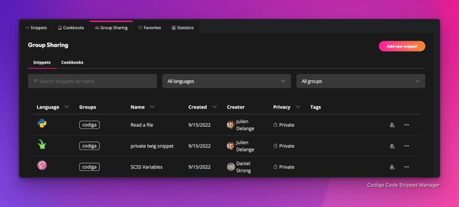The image size is (459, 207).
Task: Click the Python language icon for Read a file
Action: click(x=42, y=124)
